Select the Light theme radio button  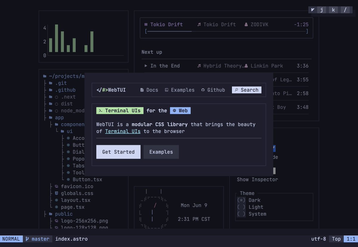(x=241, y=207)
